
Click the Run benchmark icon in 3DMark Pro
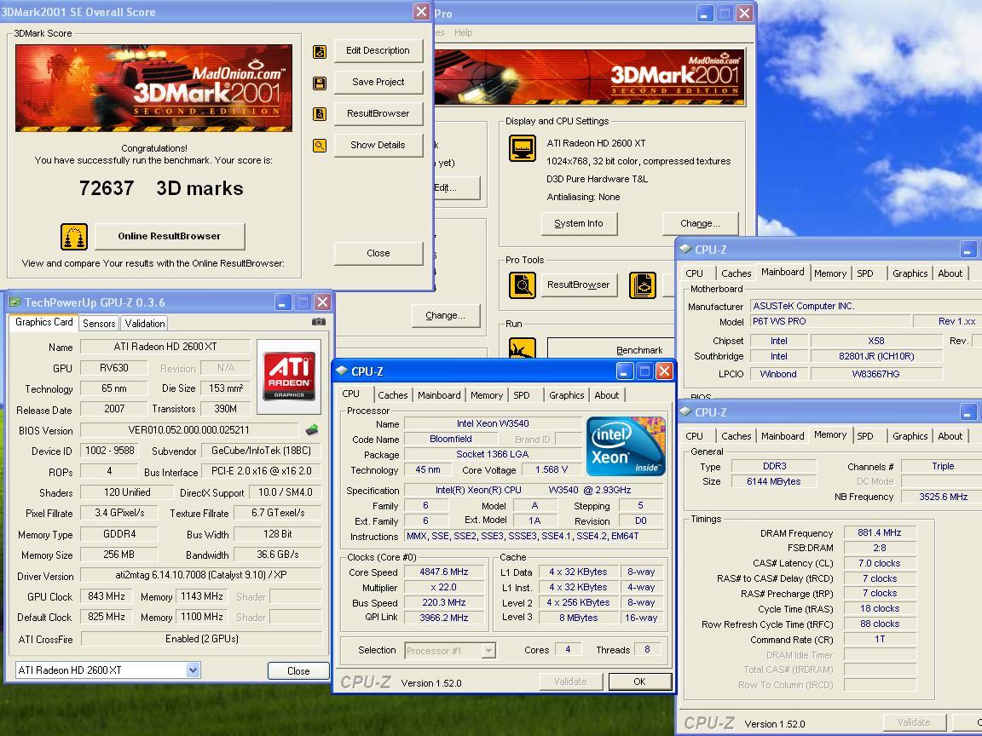coord(523,348)
